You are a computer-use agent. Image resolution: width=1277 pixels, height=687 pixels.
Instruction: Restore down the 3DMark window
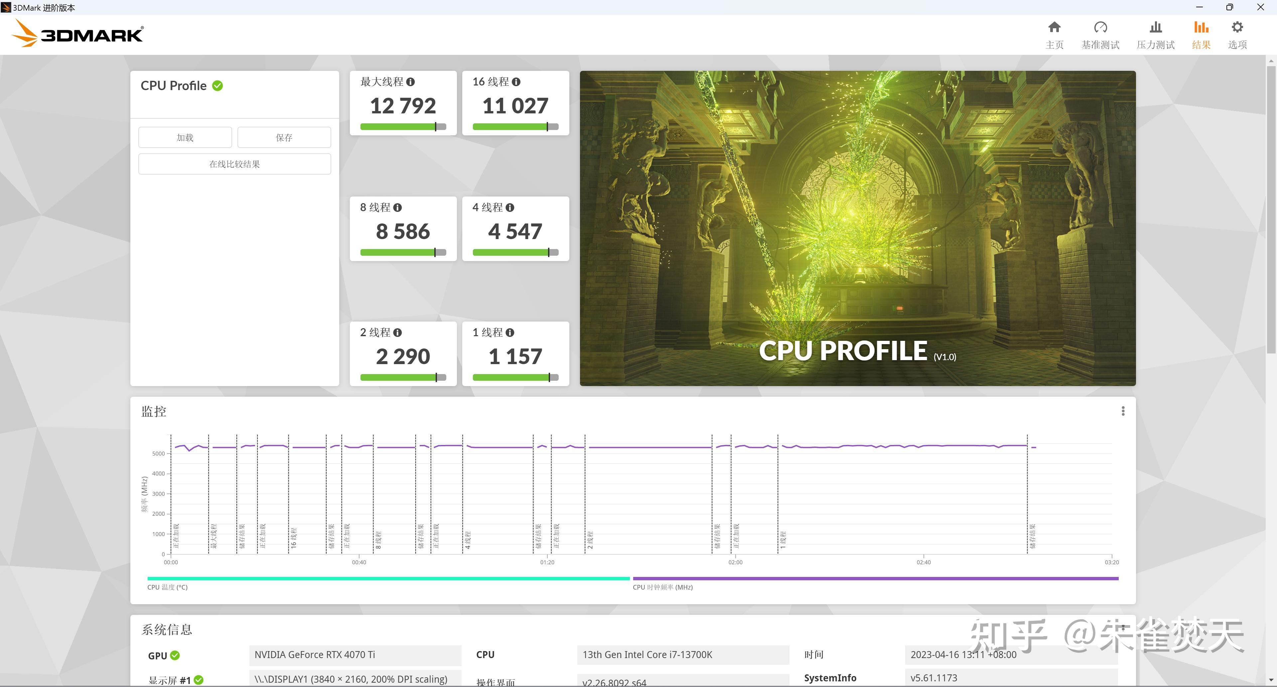pos(1229,7)
